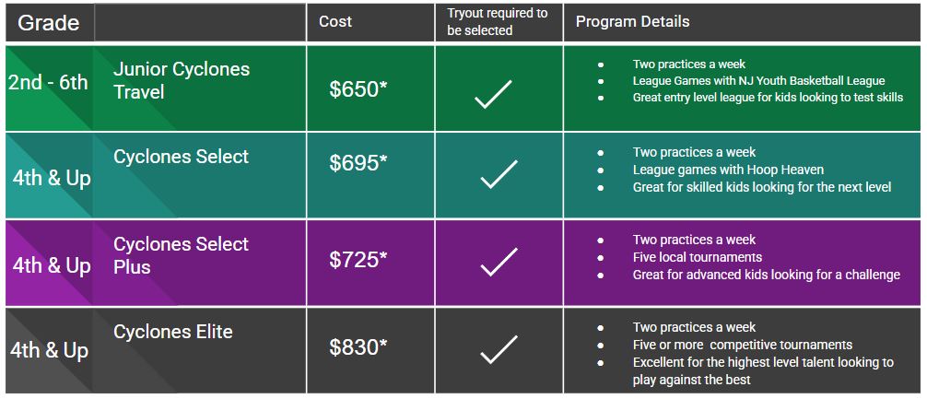
Task: Click the $725* cost cell
Action: click(358, 260)
